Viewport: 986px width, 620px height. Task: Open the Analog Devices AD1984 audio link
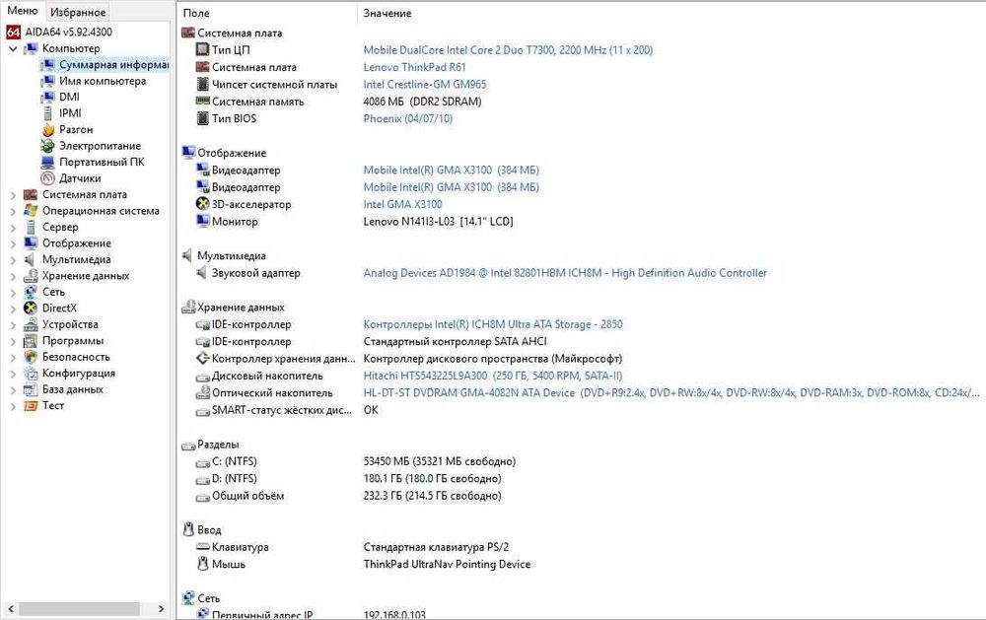[565, 273]
